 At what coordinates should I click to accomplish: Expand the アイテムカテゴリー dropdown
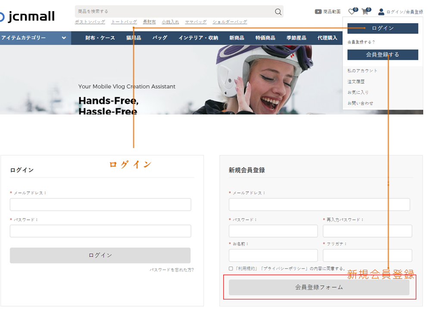point(35,38)
